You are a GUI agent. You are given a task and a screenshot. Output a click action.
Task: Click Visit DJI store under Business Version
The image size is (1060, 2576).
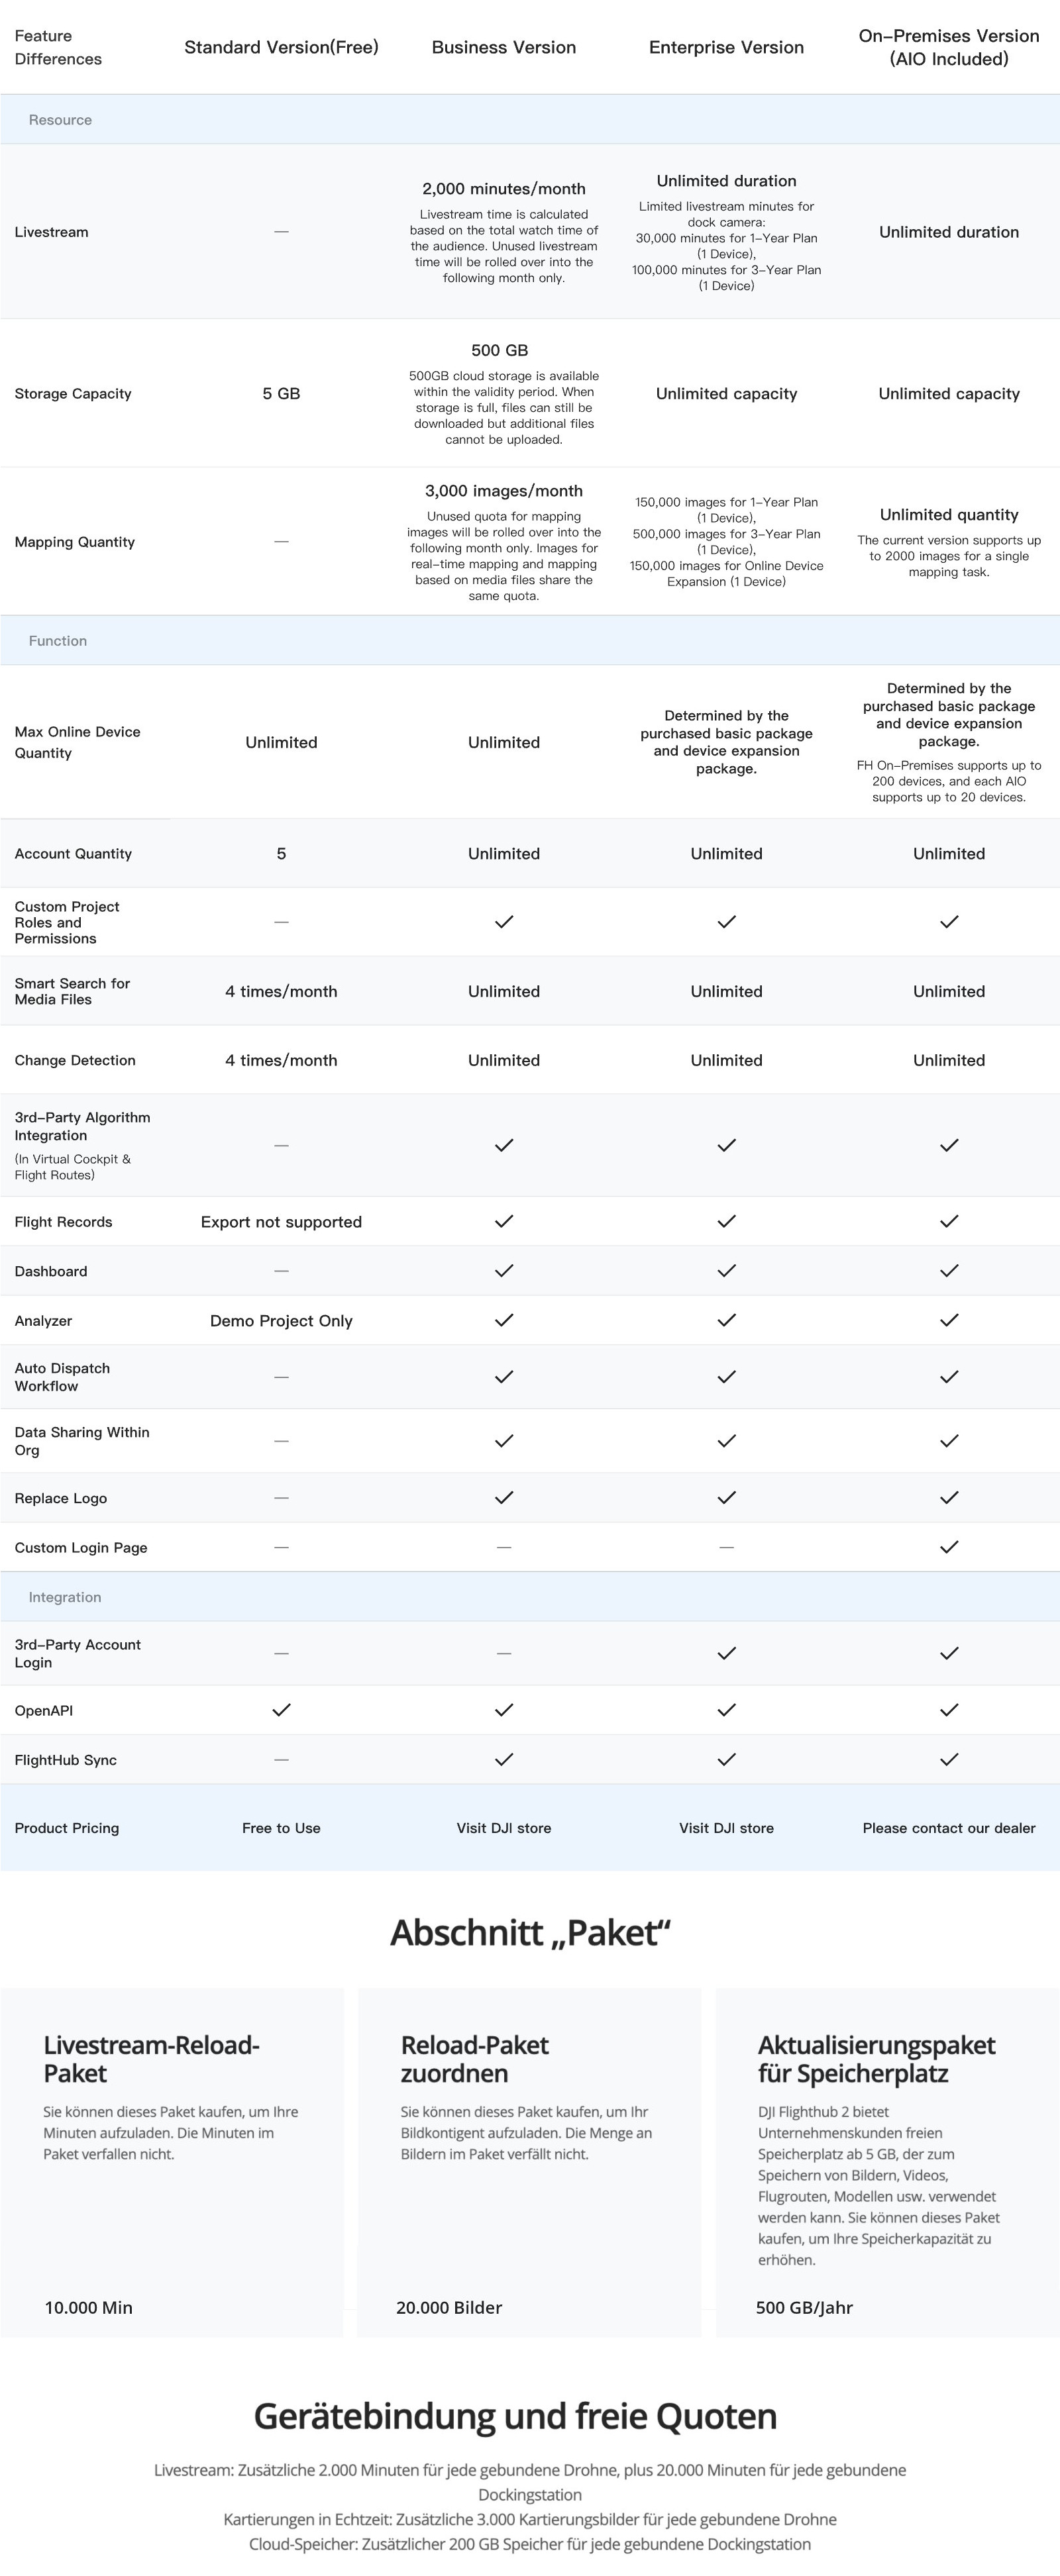point(504,1828)
